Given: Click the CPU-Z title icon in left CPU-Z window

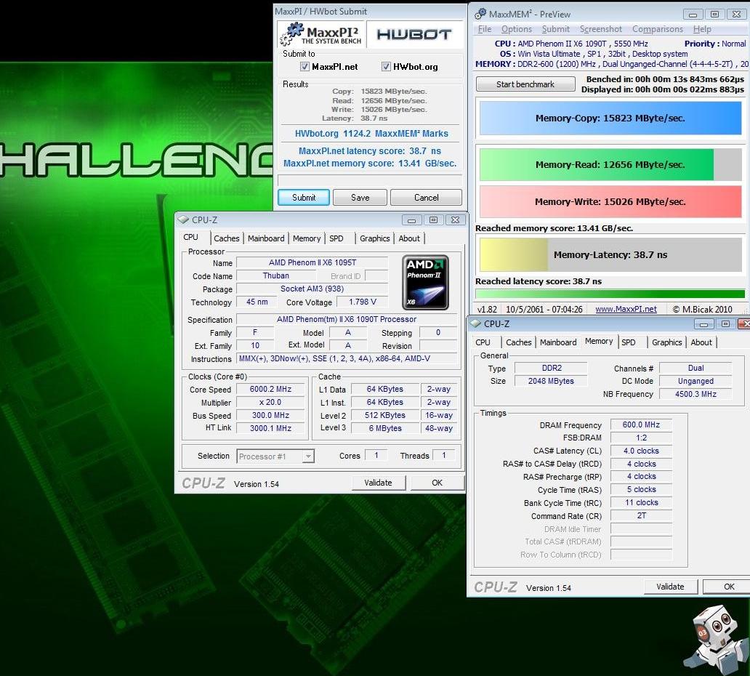Looking at the screenshot, I should pyautogui.click(x=183, y=220).
